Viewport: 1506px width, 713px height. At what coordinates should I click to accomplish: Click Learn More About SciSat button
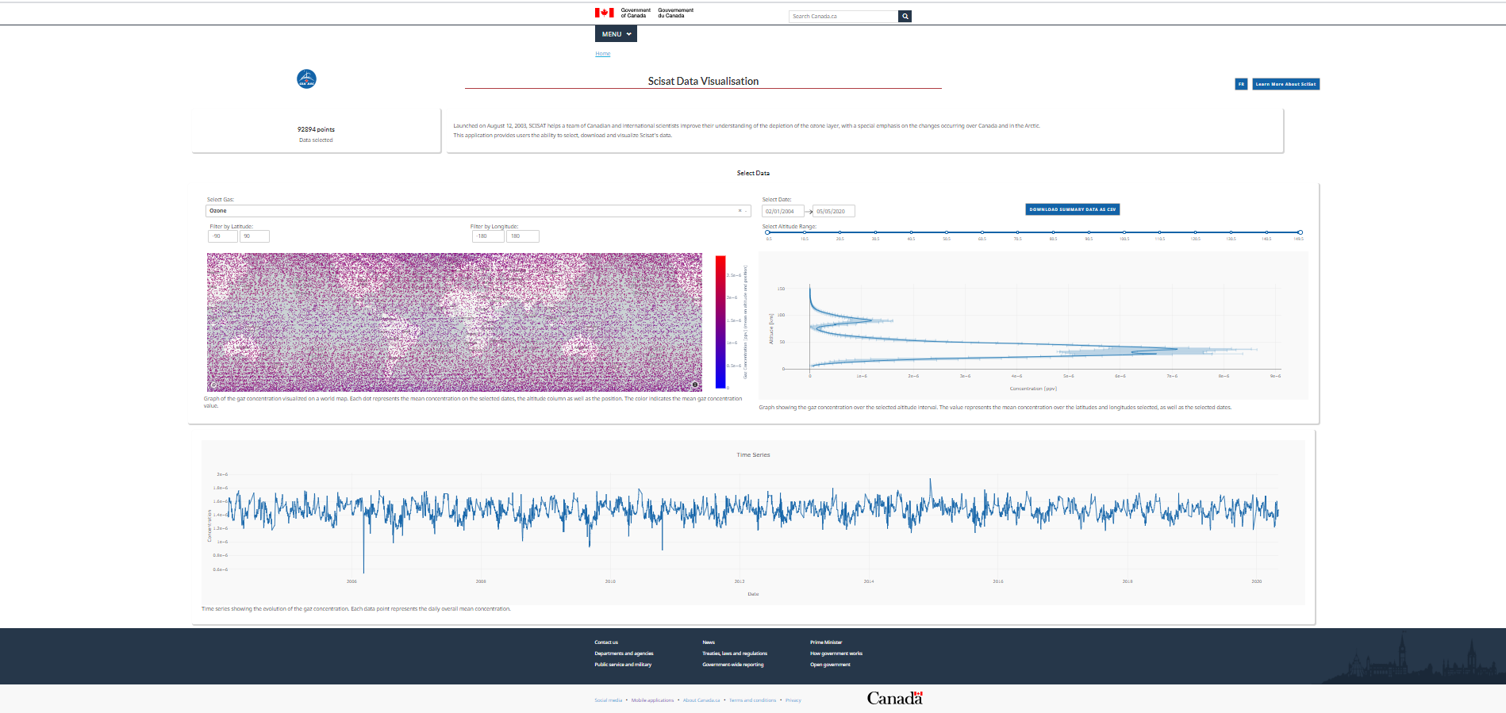click(1285, 84)
